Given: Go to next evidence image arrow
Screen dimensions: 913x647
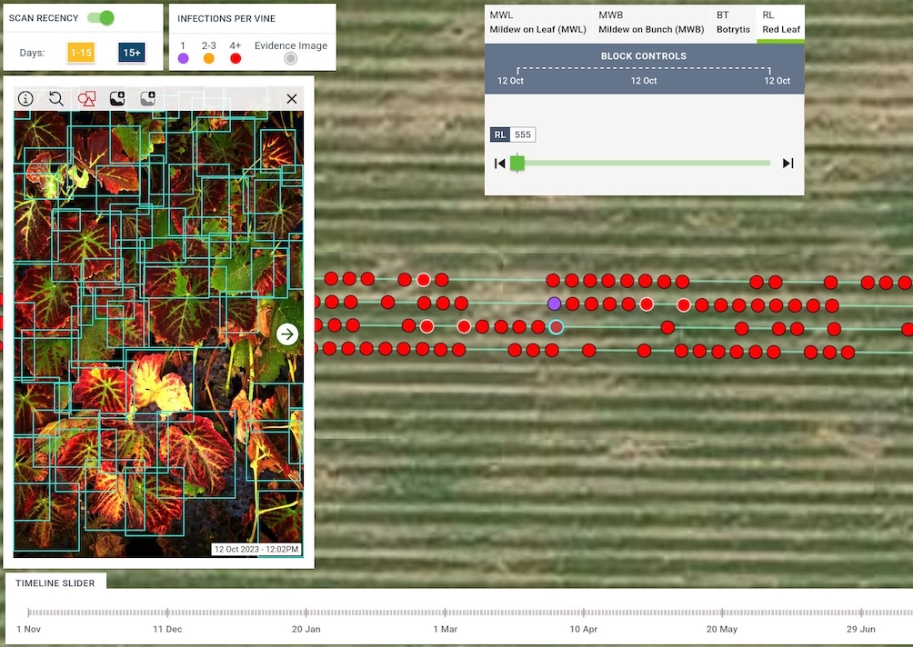Looking at the screenshot, I should [287, 334].
